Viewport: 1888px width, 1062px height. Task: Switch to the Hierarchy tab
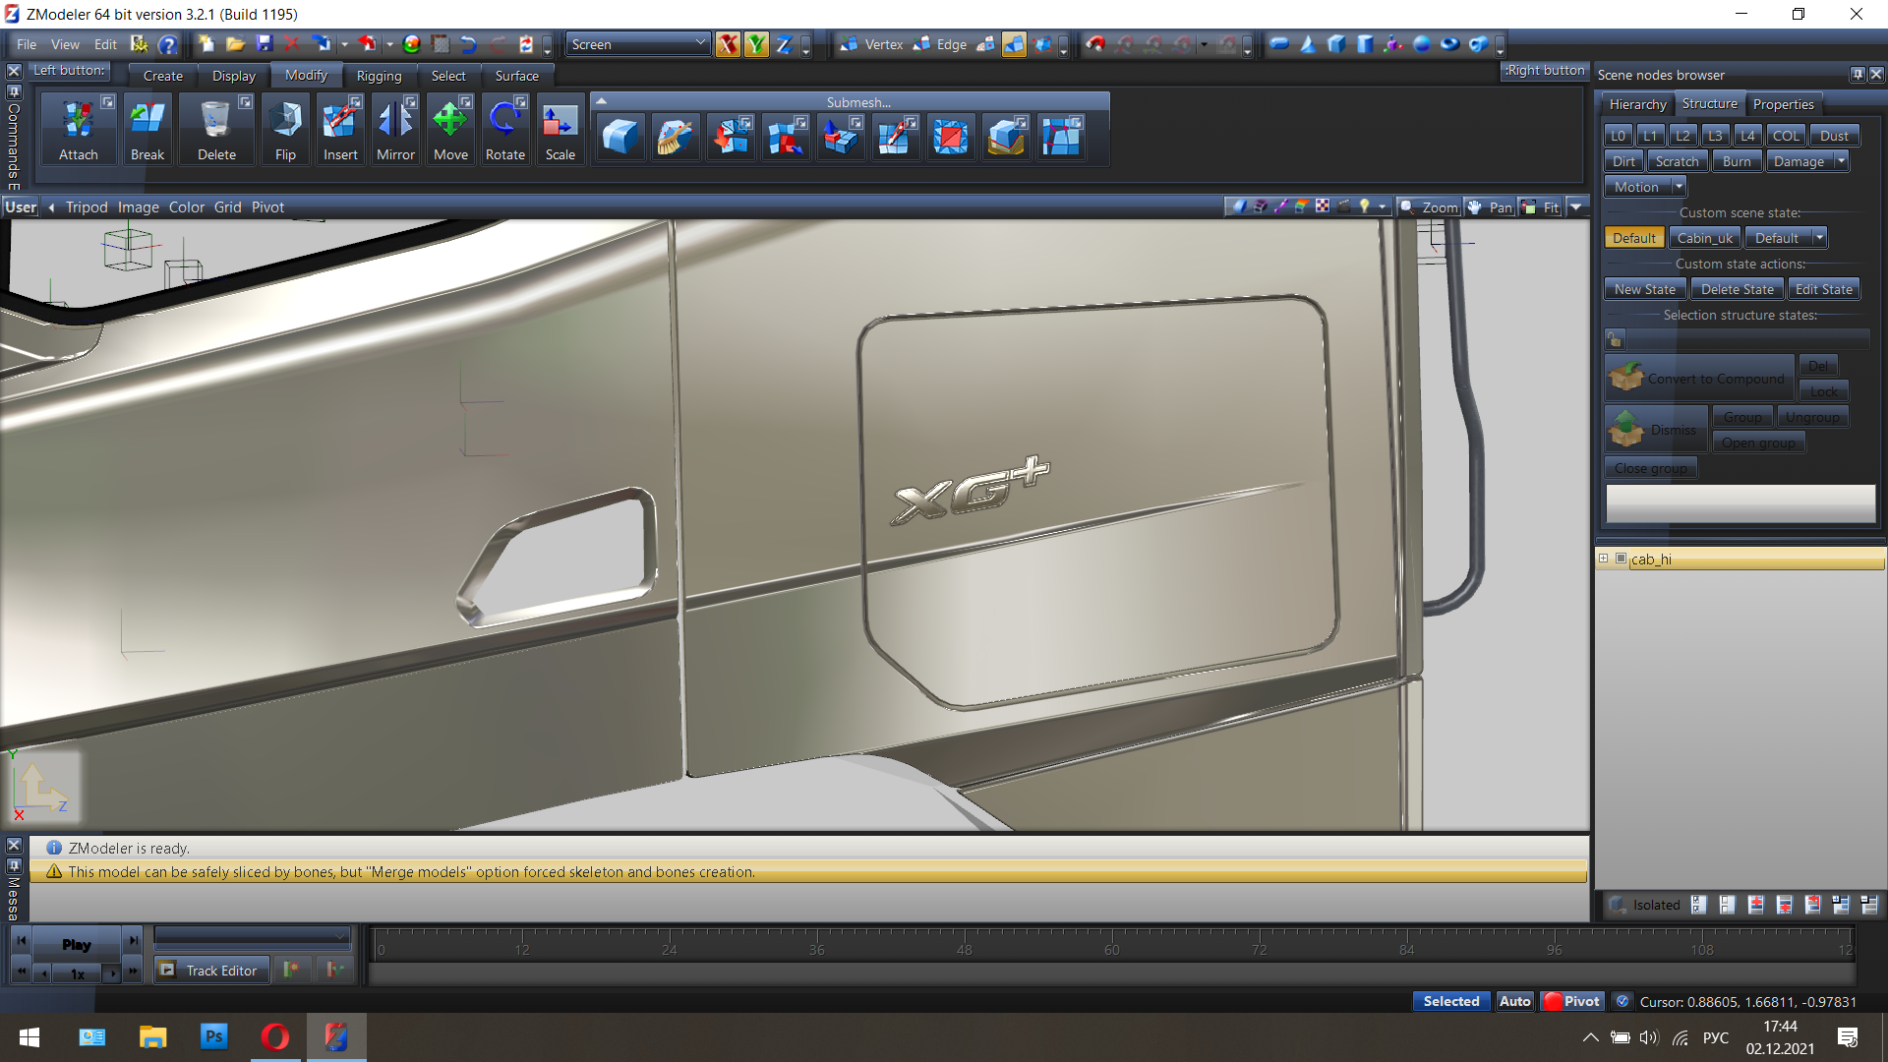click(1637, 104)
